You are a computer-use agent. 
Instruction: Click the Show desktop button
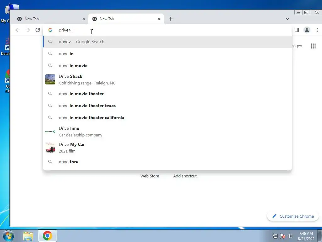point(320,236)
